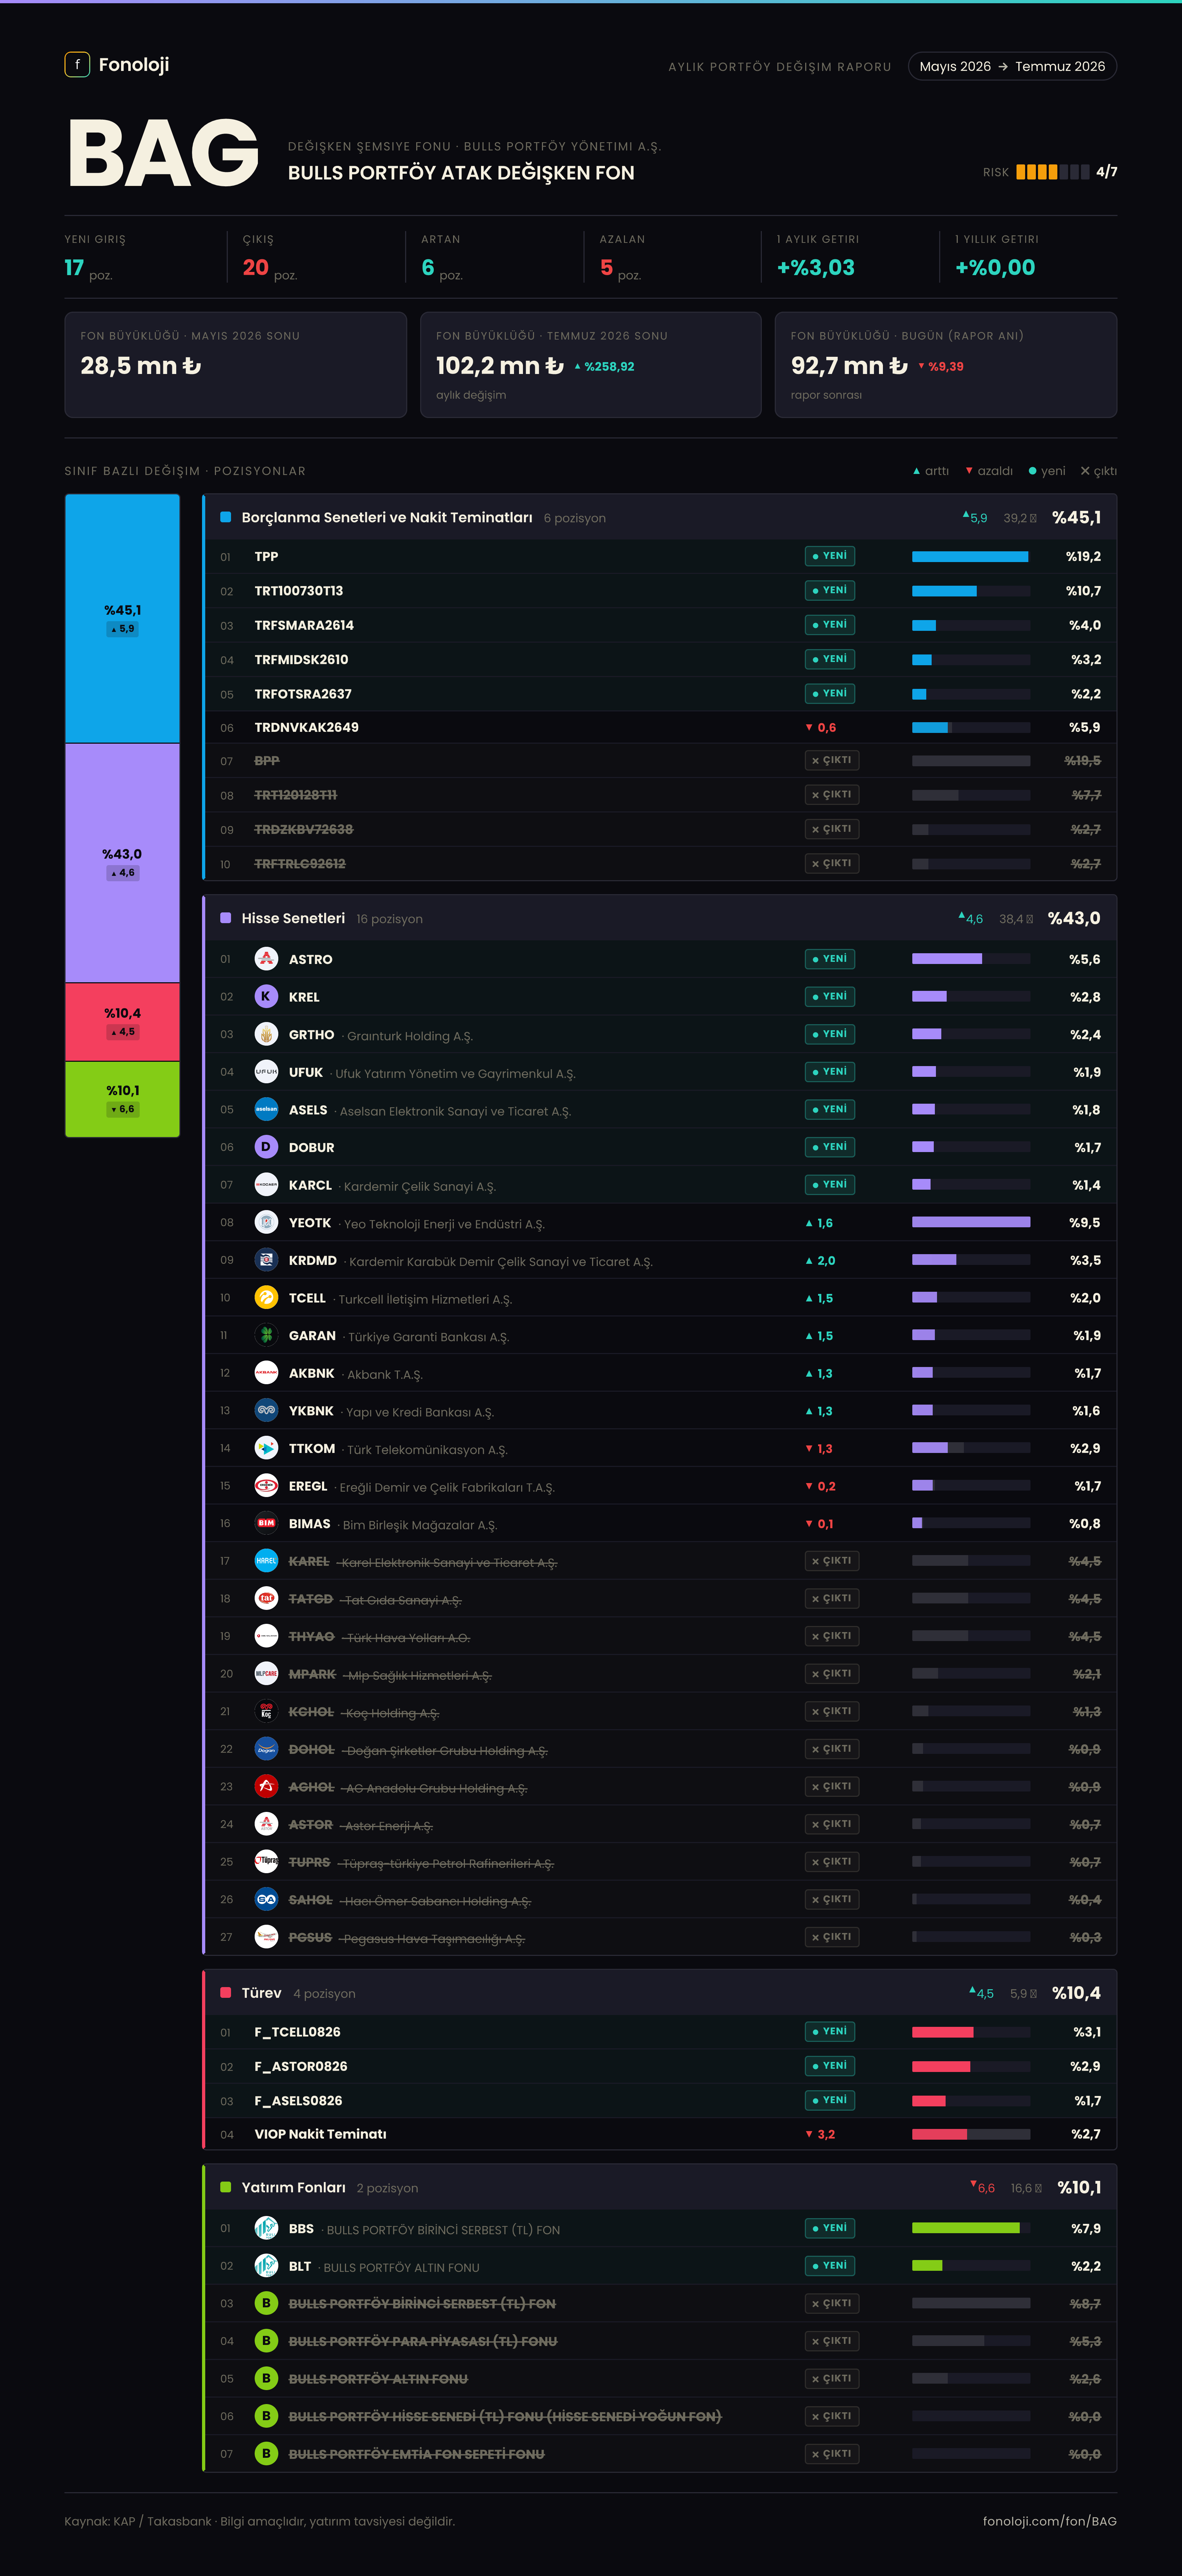
Task: Click the ASELS blue logo icon
Action: (266, 1110)
